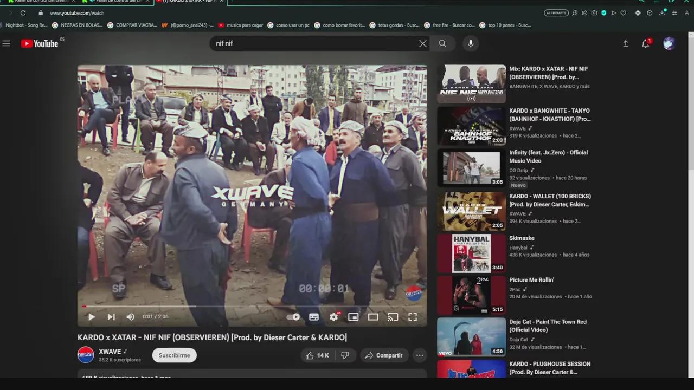Open the Skimaske video thumbnail
The image size is (694, 390).
471,253
